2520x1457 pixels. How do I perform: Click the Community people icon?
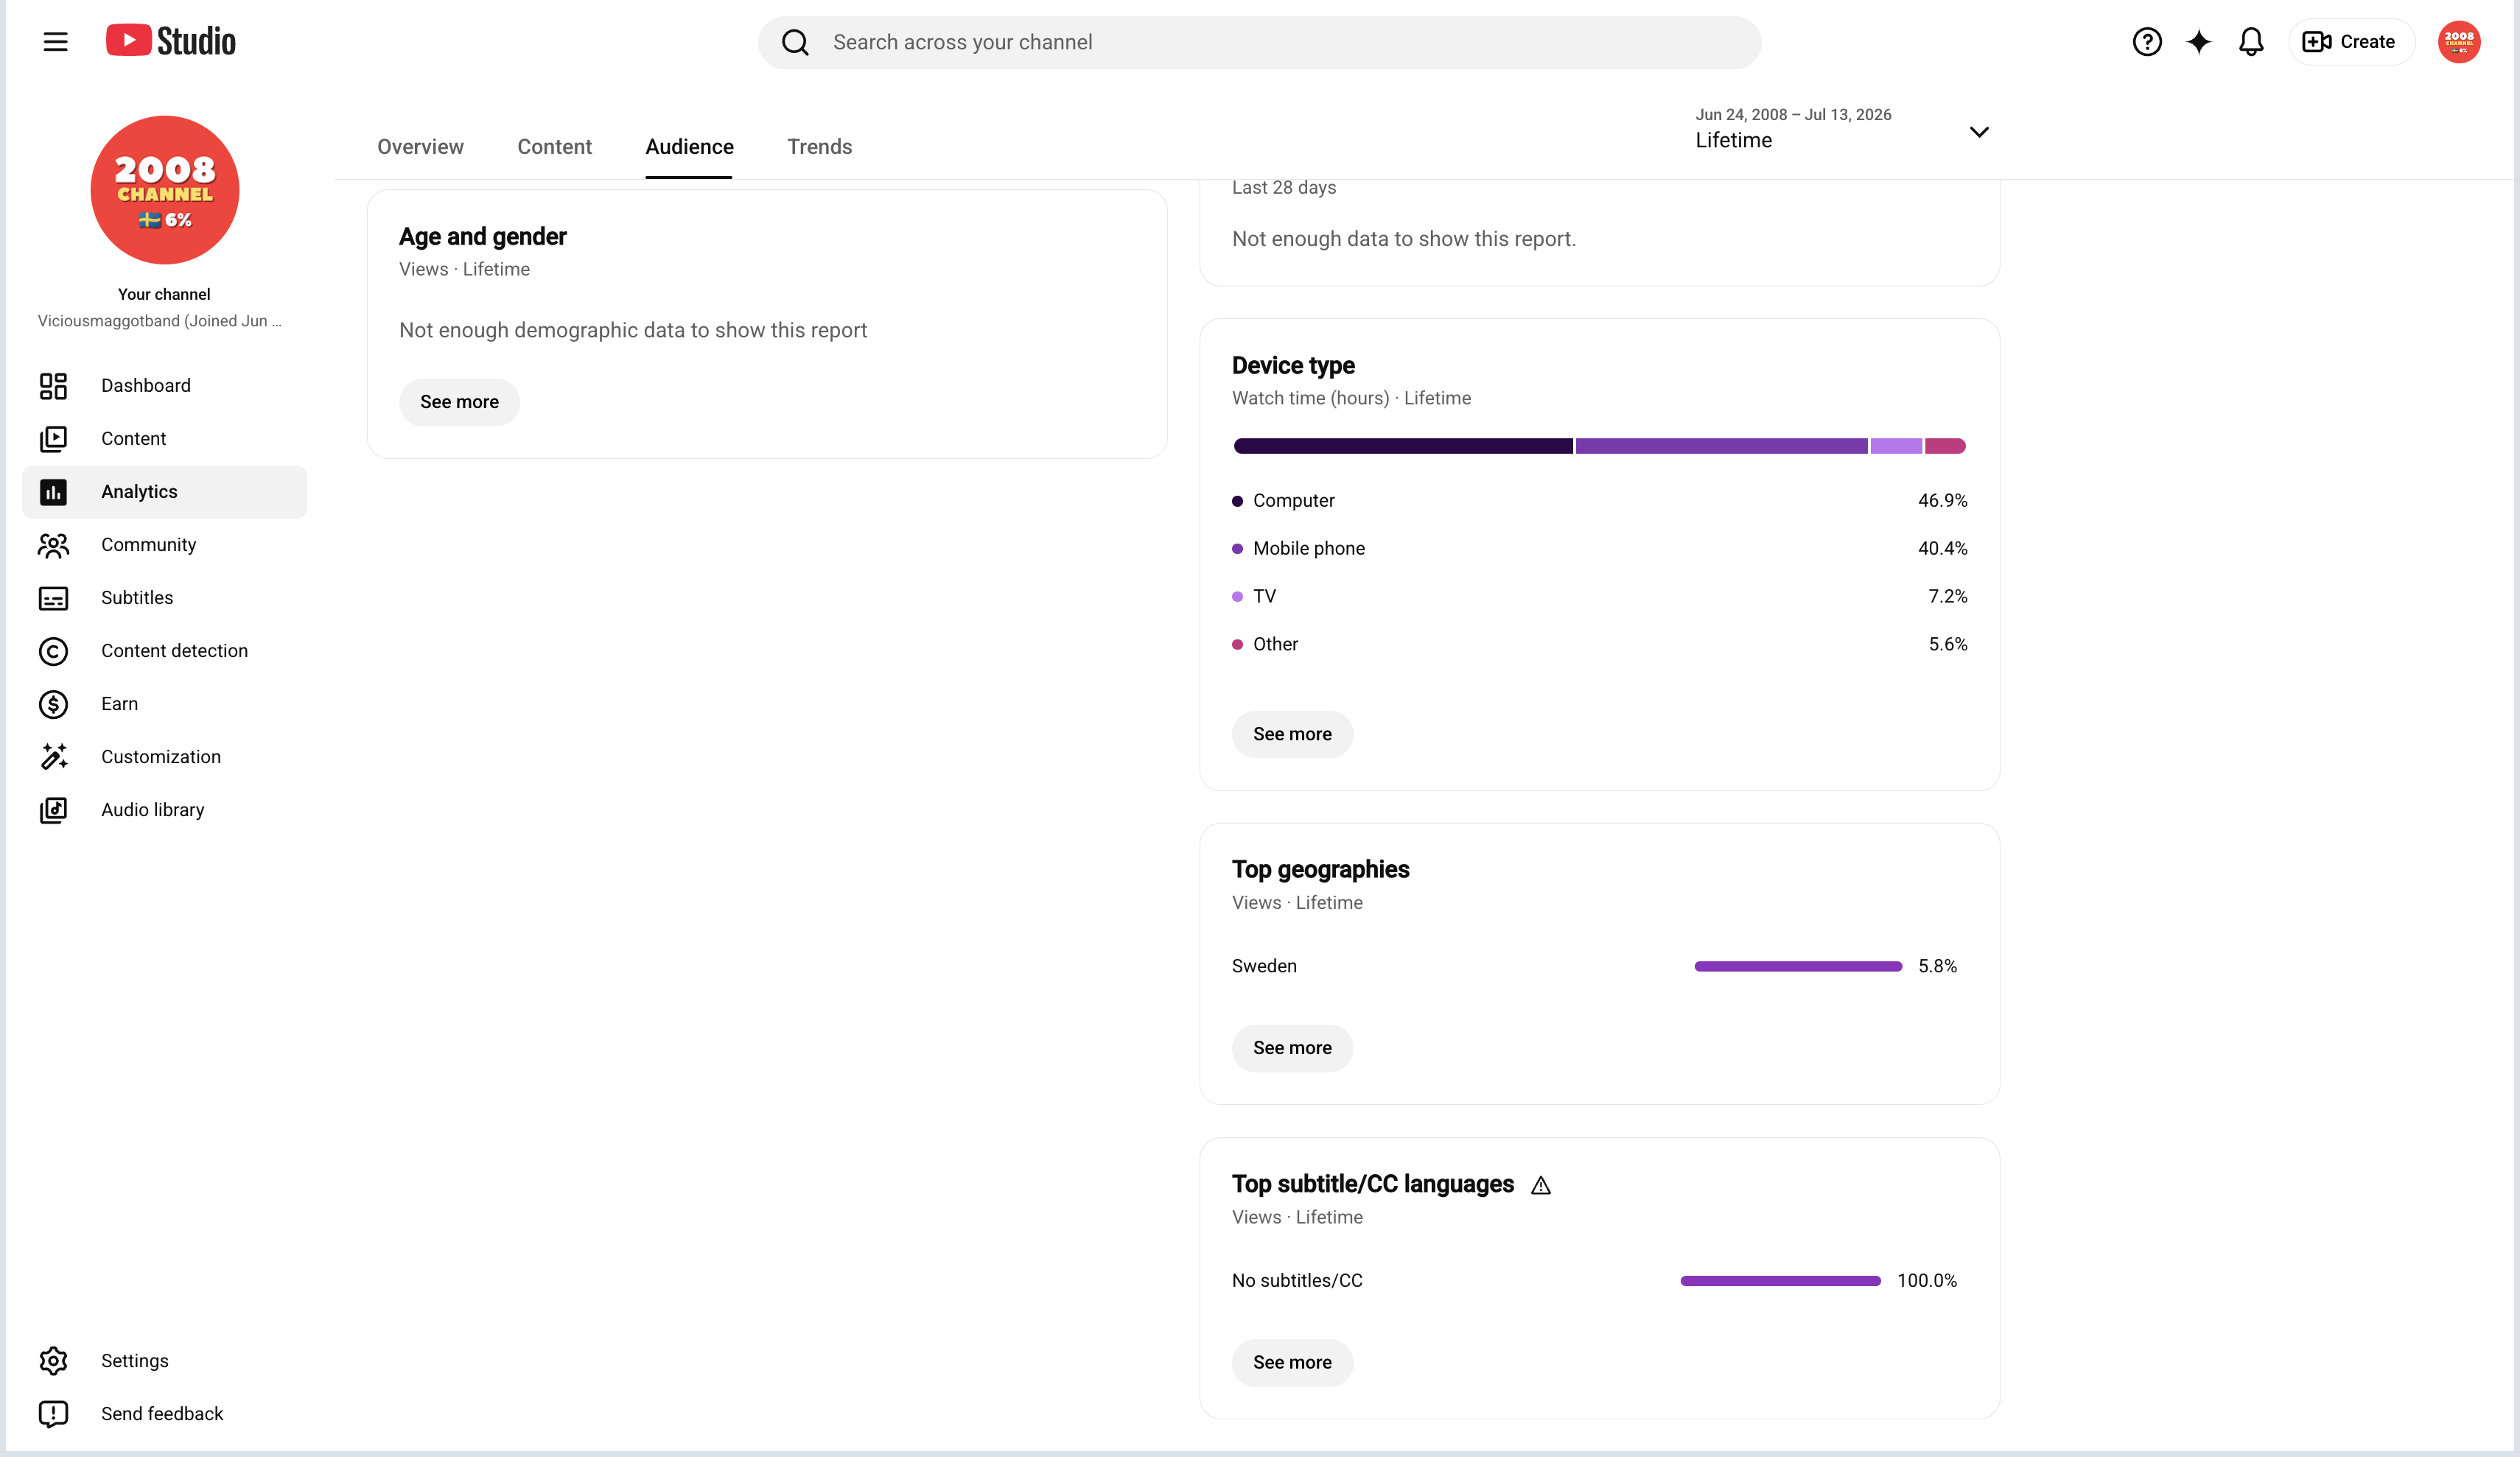click(53, 545)
